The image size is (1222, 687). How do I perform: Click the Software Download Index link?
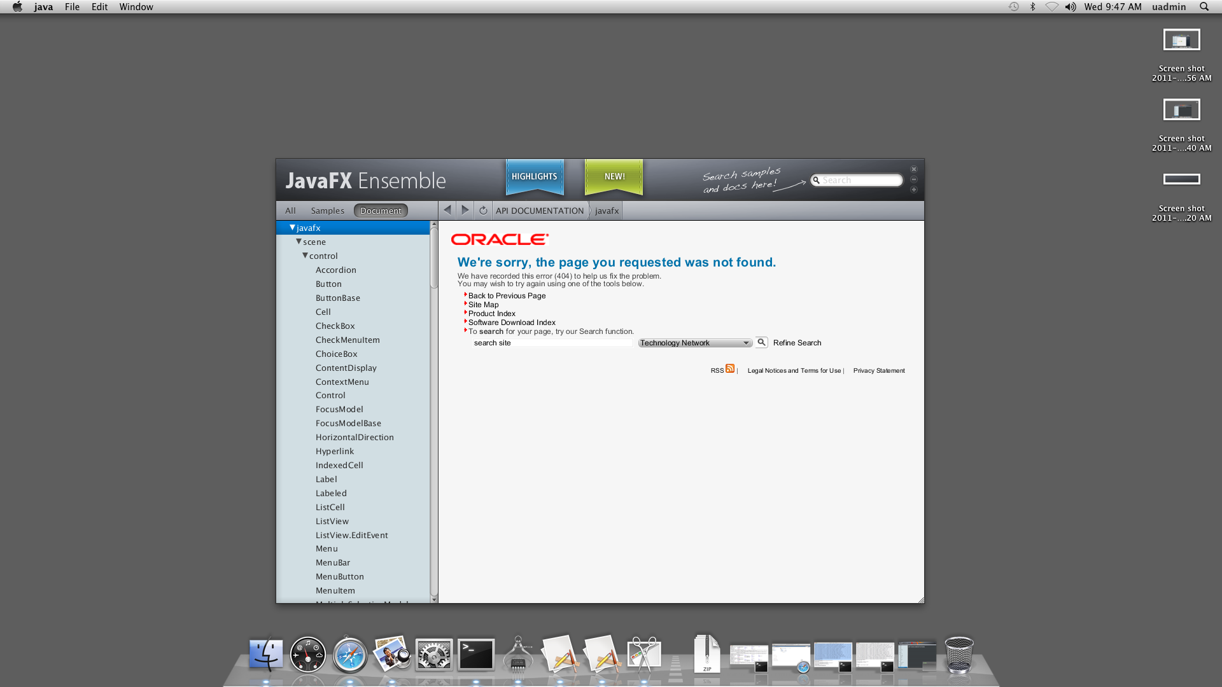[x=512, y=323]
